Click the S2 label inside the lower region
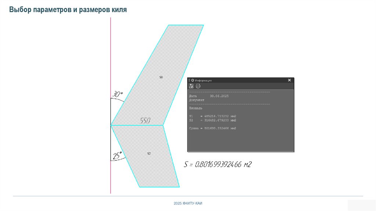The width and height of the screenshot is (376, 211). tap(149, 153)
